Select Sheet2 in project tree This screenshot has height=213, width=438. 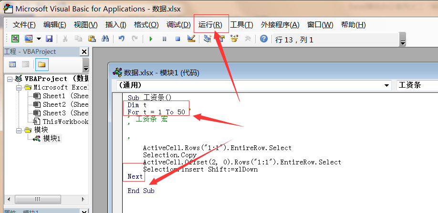click(65, 104)
